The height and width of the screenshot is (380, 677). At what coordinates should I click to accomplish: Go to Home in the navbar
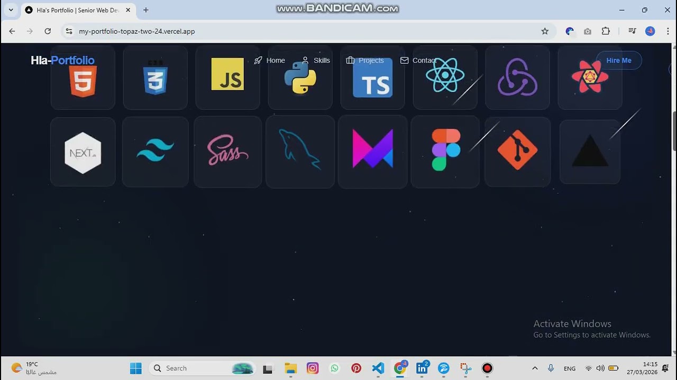pyautogui.click(x=270, y=60)
